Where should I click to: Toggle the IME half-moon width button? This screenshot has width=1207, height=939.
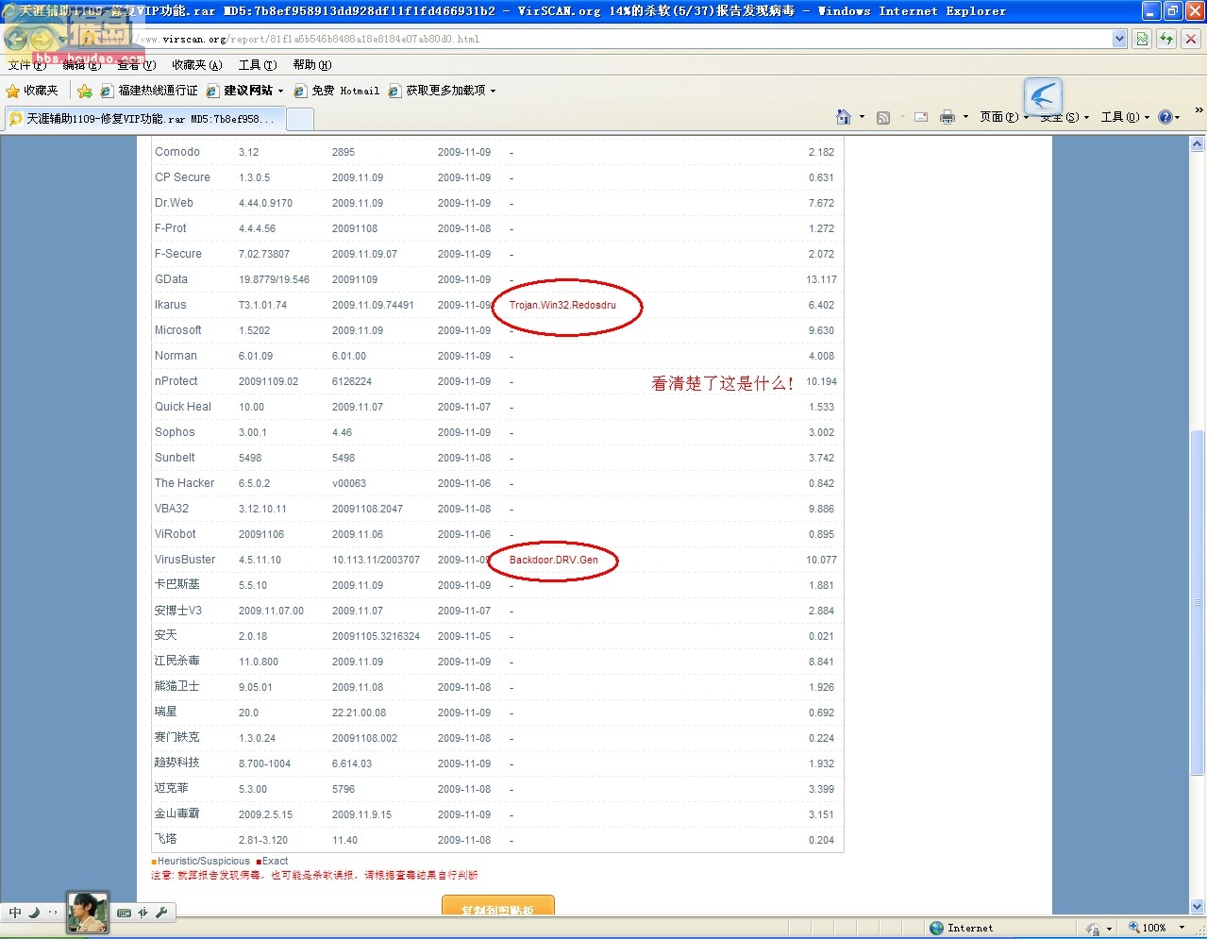pos(34,913)
